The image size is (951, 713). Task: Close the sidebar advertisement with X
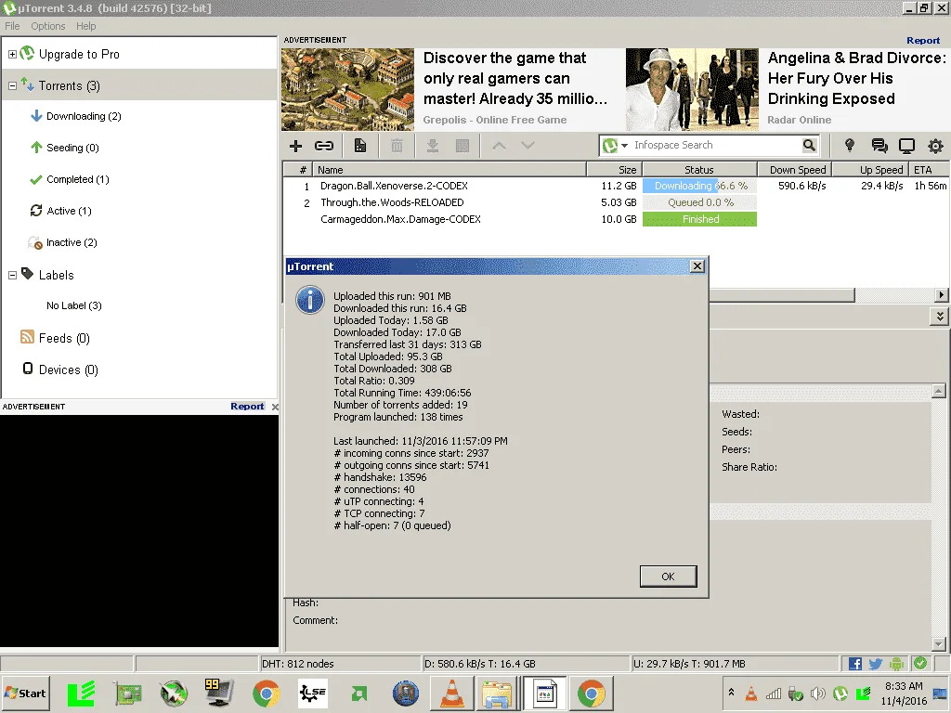275,407
